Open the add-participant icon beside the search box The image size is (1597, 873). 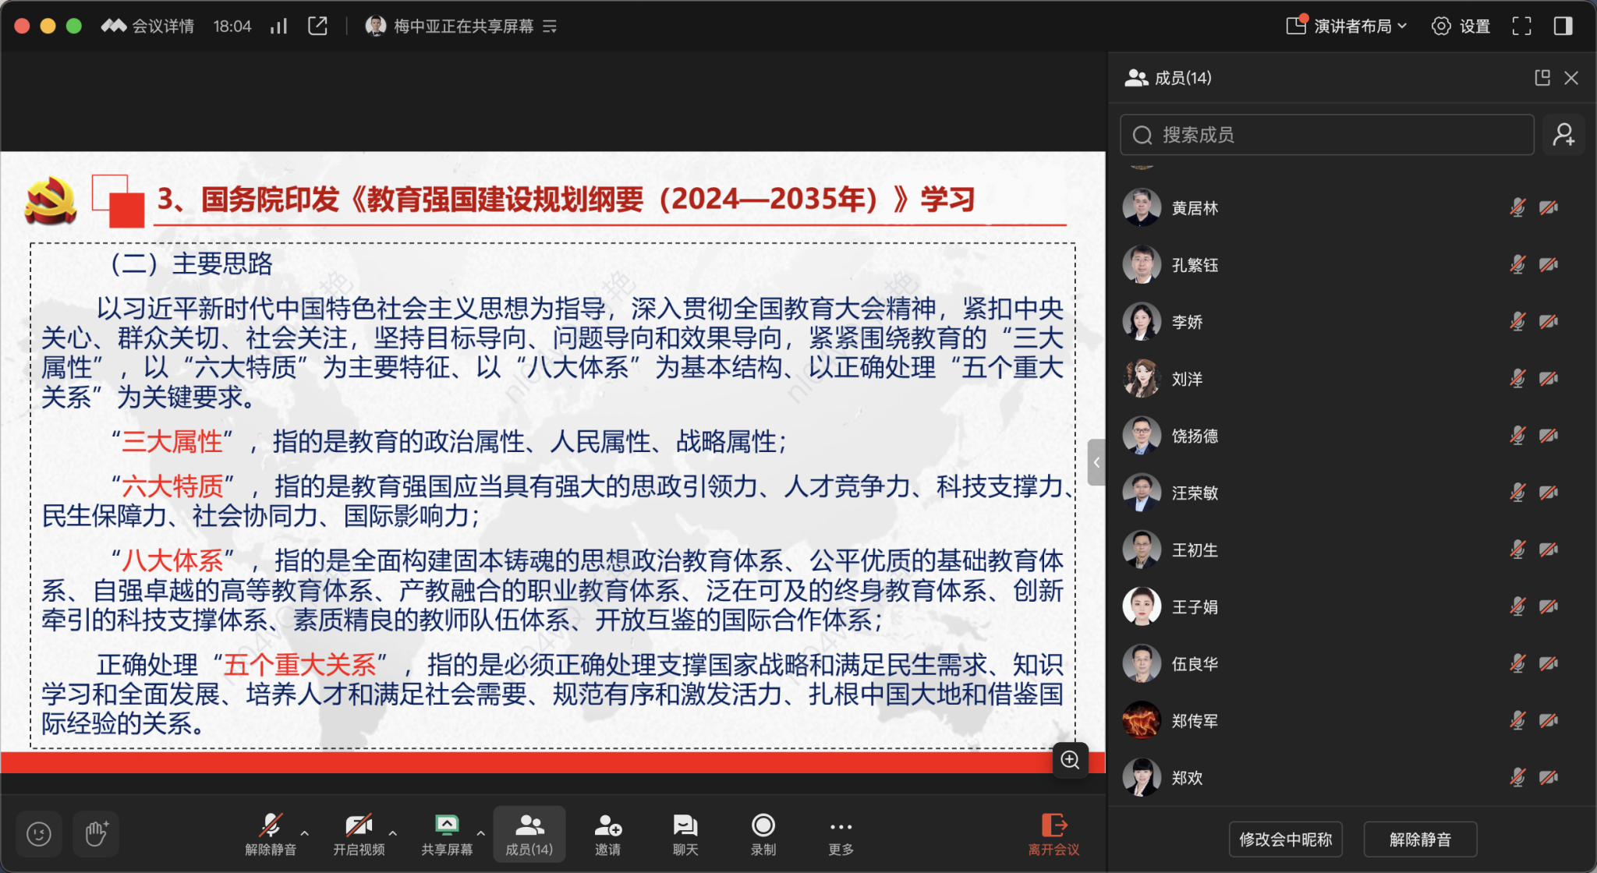click(x=1564, y=134)
